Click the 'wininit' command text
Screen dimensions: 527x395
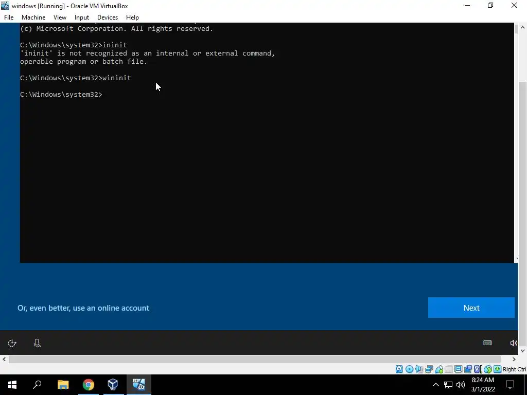tap(117, 78)
